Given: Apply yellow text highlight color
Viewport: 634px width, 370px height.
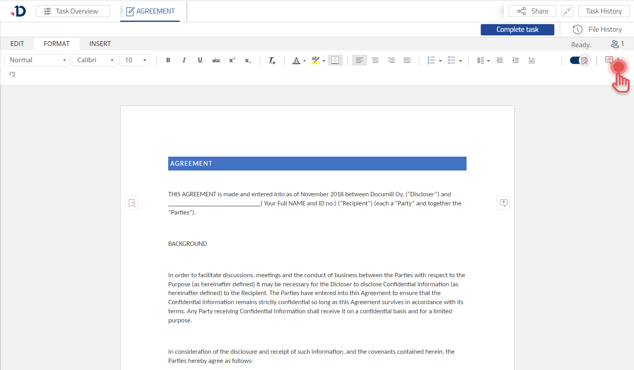Looking at the screenshot, I should tap(315, 60).
